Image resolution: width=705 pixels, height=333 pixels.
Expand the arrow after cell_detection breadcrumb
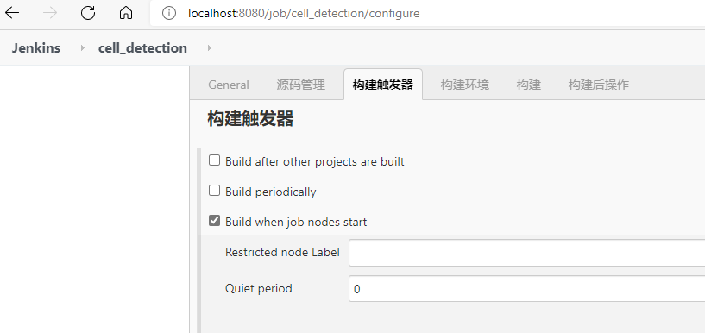pos(209,47)
